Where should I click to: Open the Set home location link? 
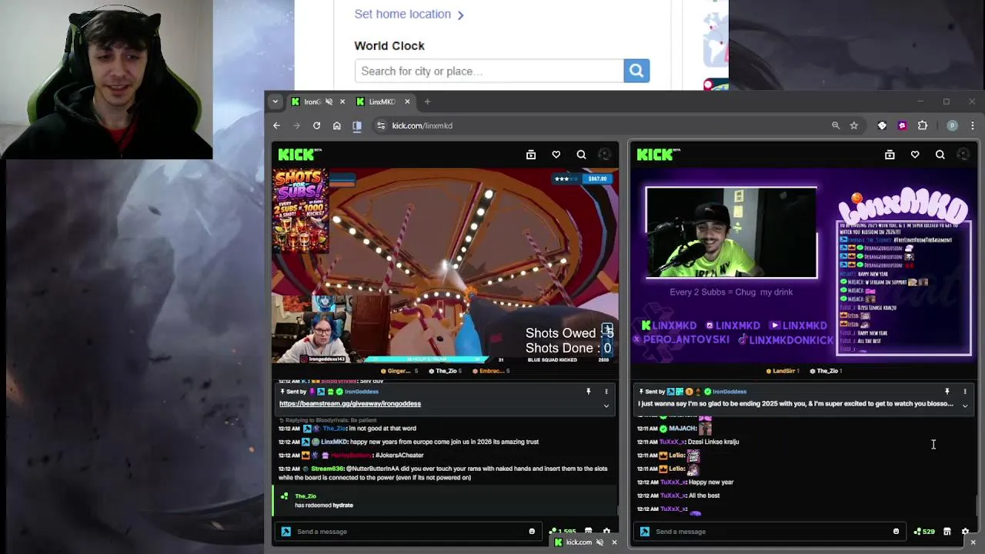(409, 14)
